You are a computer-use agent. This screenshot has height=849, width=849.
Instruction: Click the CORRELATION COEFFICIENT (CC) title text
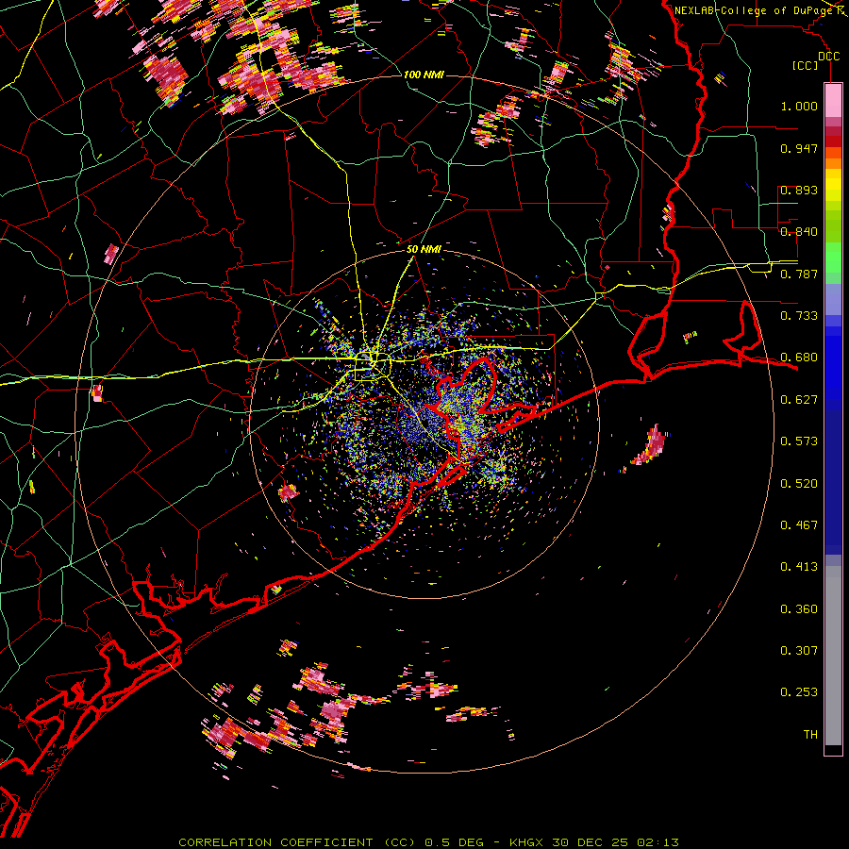click(298, 842)
